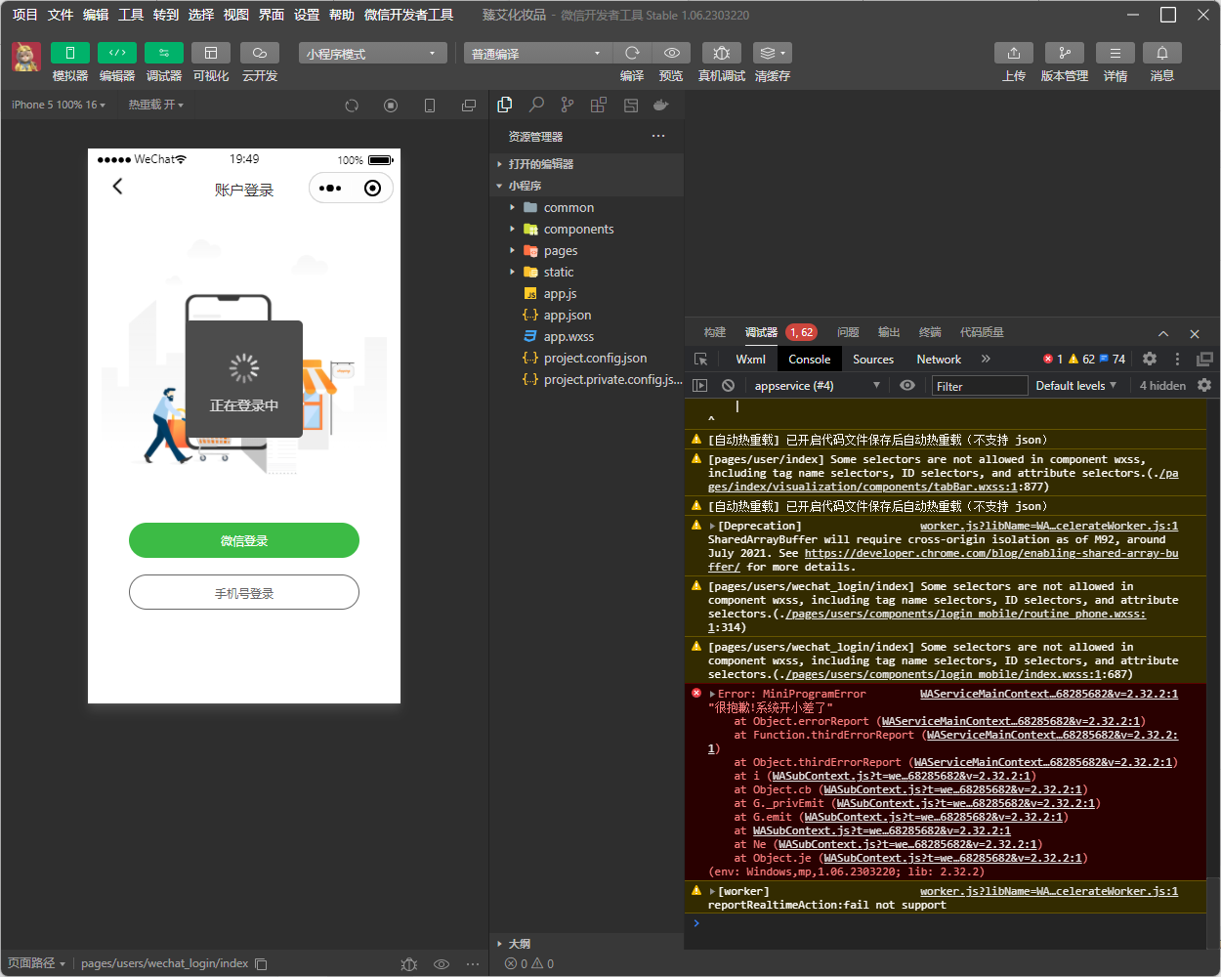The width and height of the screenshot is (1221, 977).
Task: Detach the simulator into separate window
Action: coord(469,106)
